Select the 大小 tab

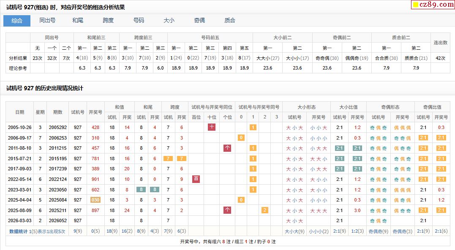click(169, 21)
